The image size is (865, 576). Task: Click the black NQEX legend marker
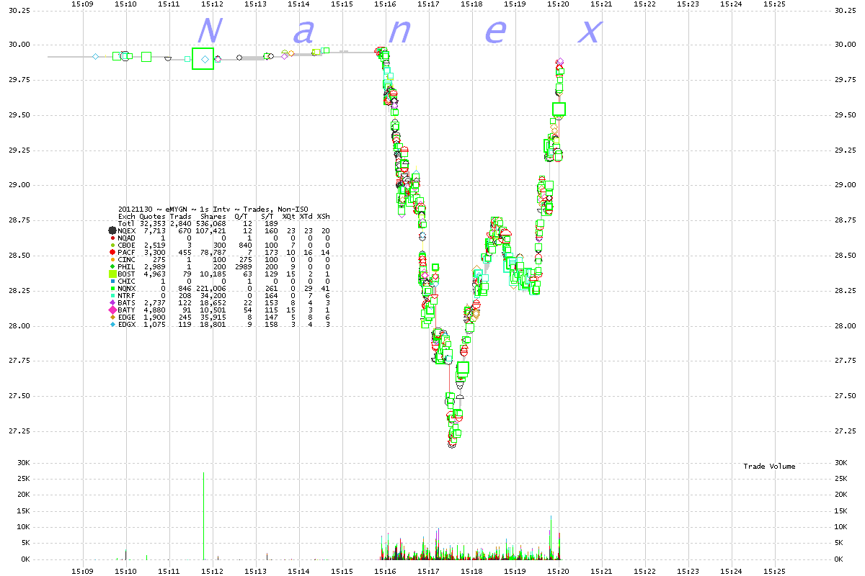coord(112,231)
